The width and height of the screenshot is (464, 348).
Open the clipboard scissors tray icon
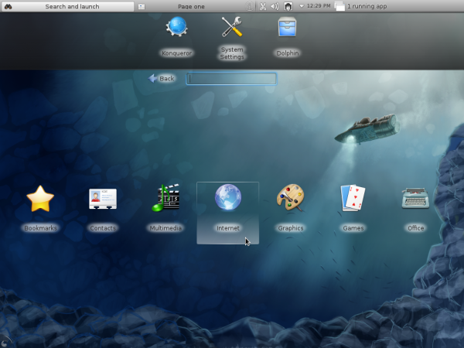(262, 6)
